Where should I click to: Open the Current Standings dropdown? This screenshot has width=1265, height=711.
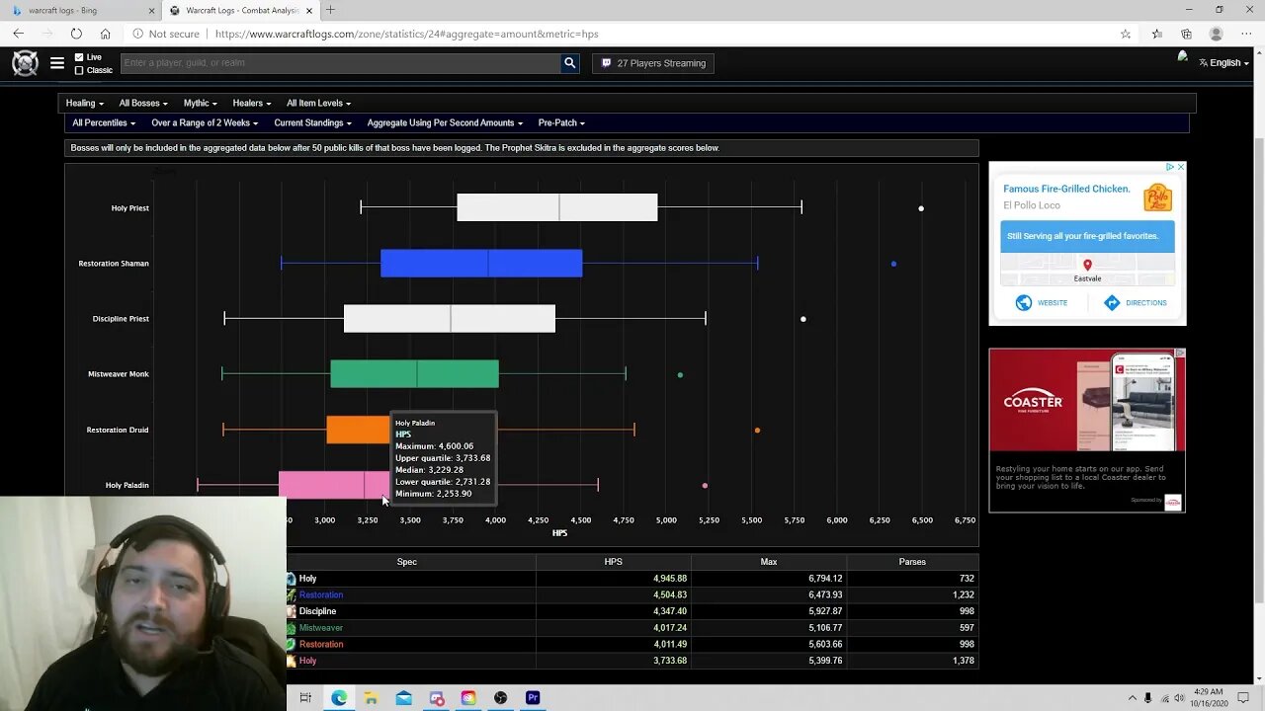pyautogui.click(x=313, y=122)
